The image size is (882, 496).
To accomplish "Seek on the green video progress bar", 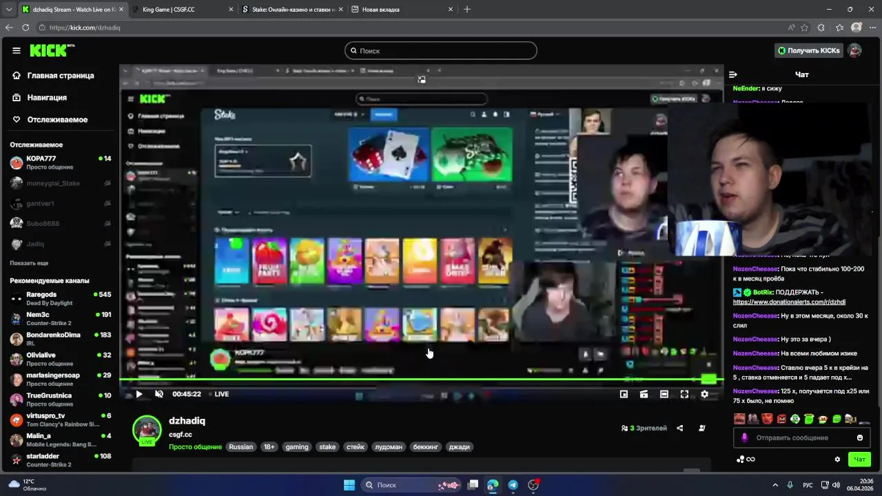I will 422,380.
